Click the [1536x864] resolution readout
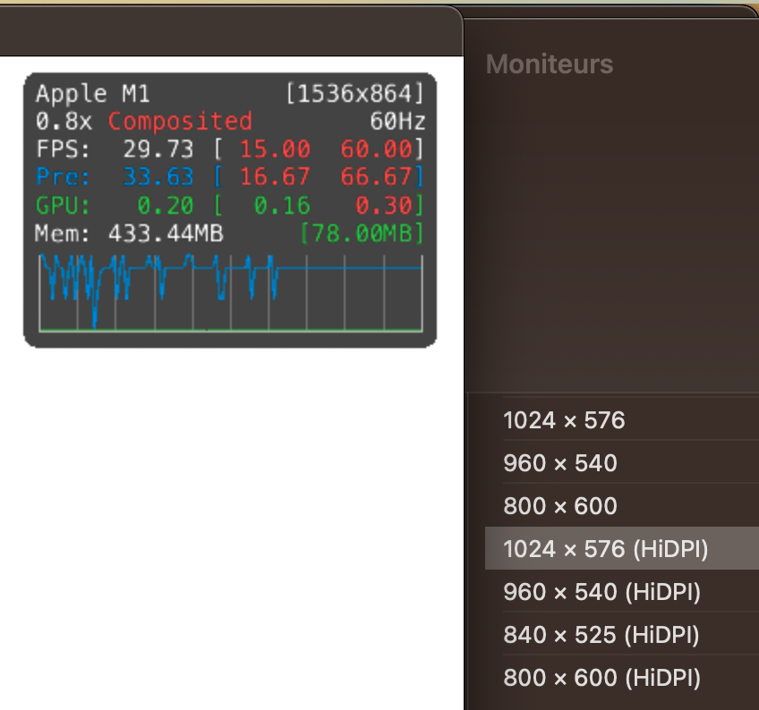This screenshot has width=759, height=710. pyautogui.click(x=354, y=93)
